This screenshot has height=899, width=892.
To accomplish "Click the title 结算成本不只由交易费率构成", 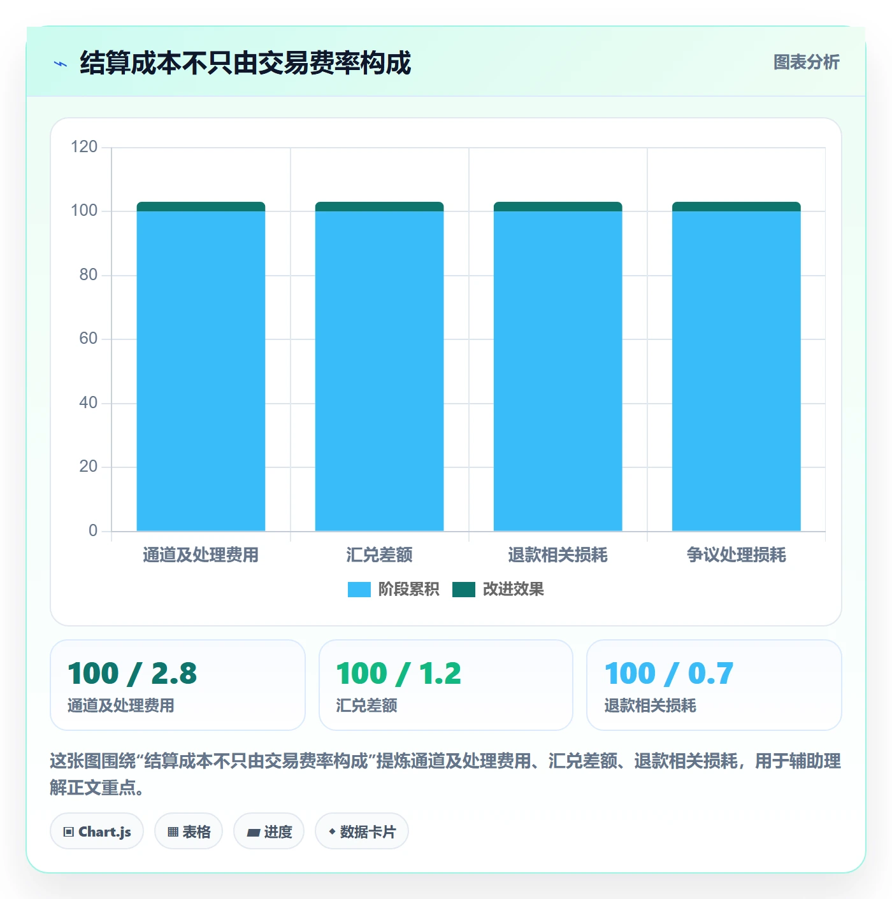I will [x=245, y=63].
